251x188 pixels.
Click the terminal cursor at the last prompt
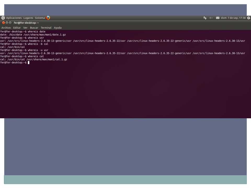(29, 62)
